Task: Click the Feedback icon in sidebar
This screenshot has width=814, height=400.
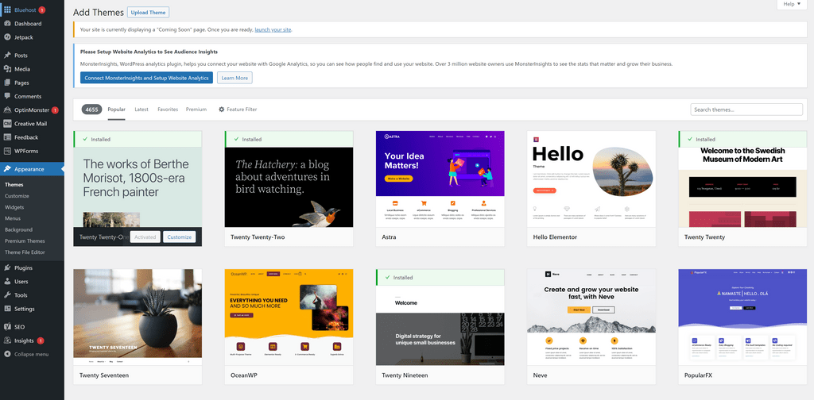Action: point(7,137)
